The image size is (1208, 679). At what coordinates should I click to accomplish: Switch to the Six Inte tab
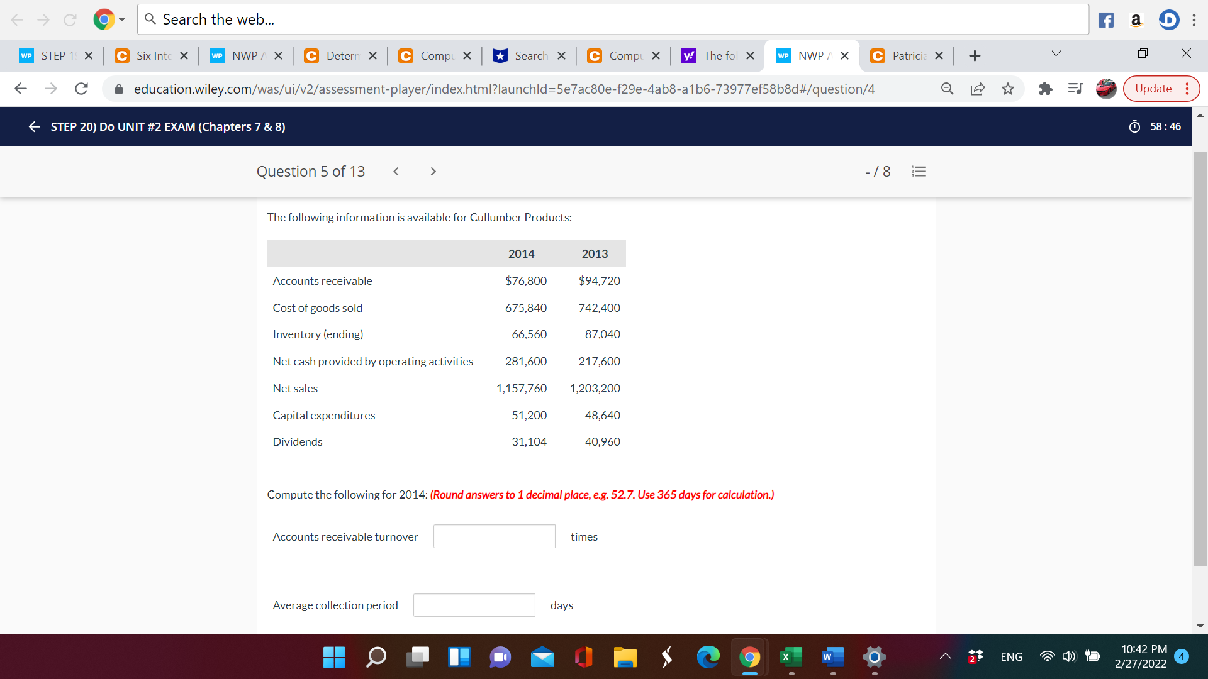pos(152,56)
